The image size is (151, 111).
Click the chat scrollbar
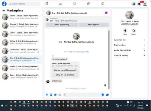click(x=109, y=59)
